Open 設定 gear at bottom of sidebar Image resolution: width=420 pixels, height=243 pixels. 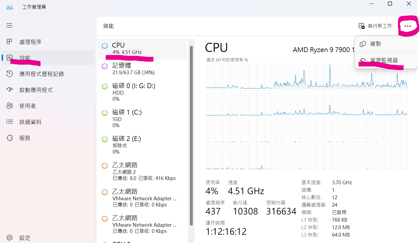point(9,238)
